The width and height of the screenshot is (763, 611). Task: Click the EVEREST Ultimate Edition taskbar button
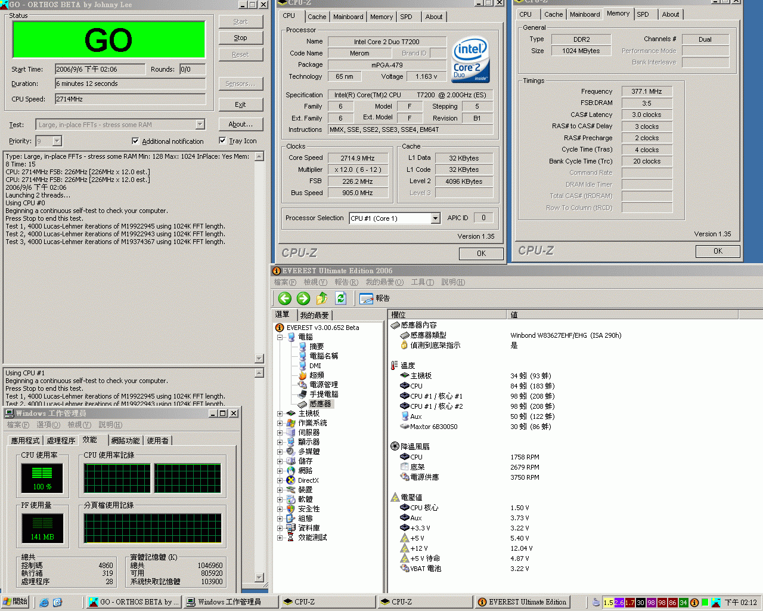522,602
